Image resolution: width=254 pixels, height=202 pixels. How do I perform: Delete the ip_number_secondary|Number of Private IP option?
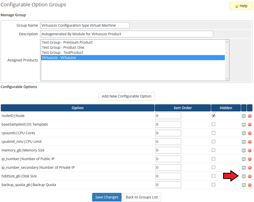[250, 168]
